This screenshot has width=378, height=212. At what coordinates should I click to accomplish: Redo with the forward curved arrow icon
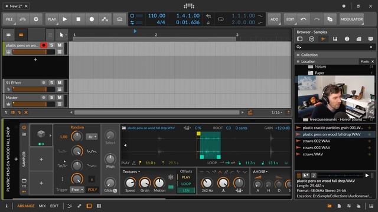click(x=317, y=19)
